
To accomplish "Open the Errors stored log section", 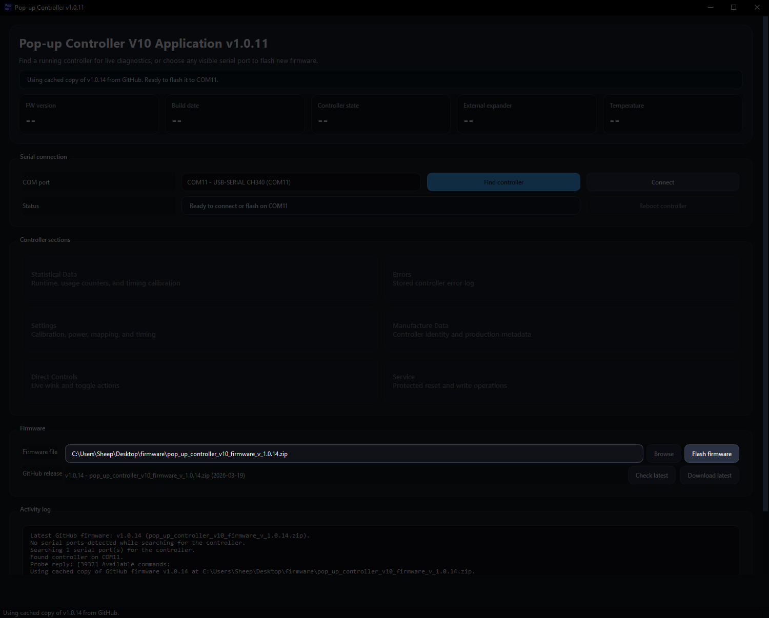I will tap(561, 278).
